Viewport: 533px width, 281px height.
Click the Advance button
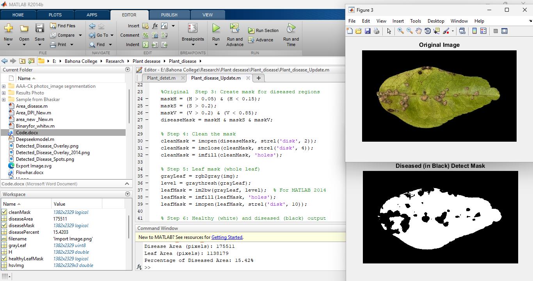[261, 40]
